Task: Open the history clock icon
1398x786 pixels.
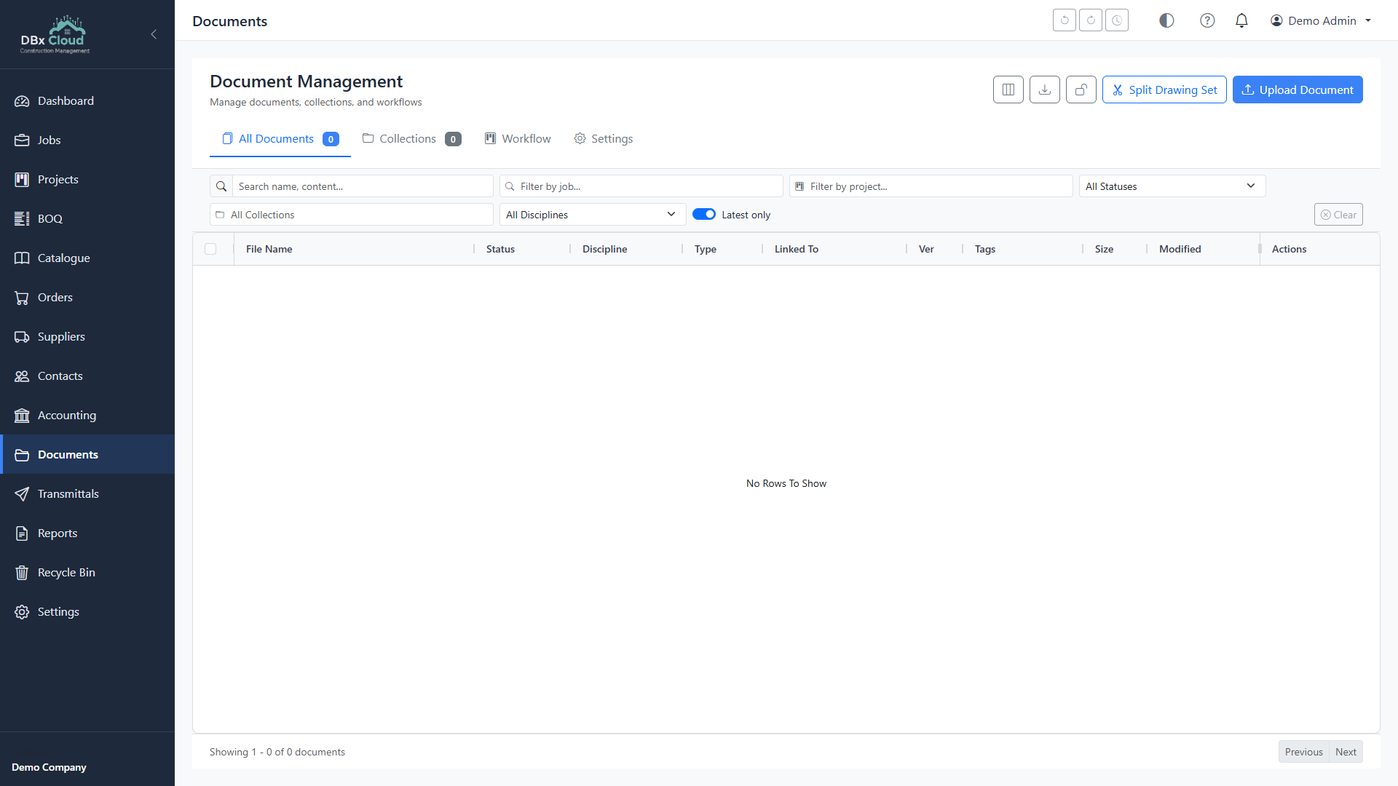Action: tap(1116, 20)
